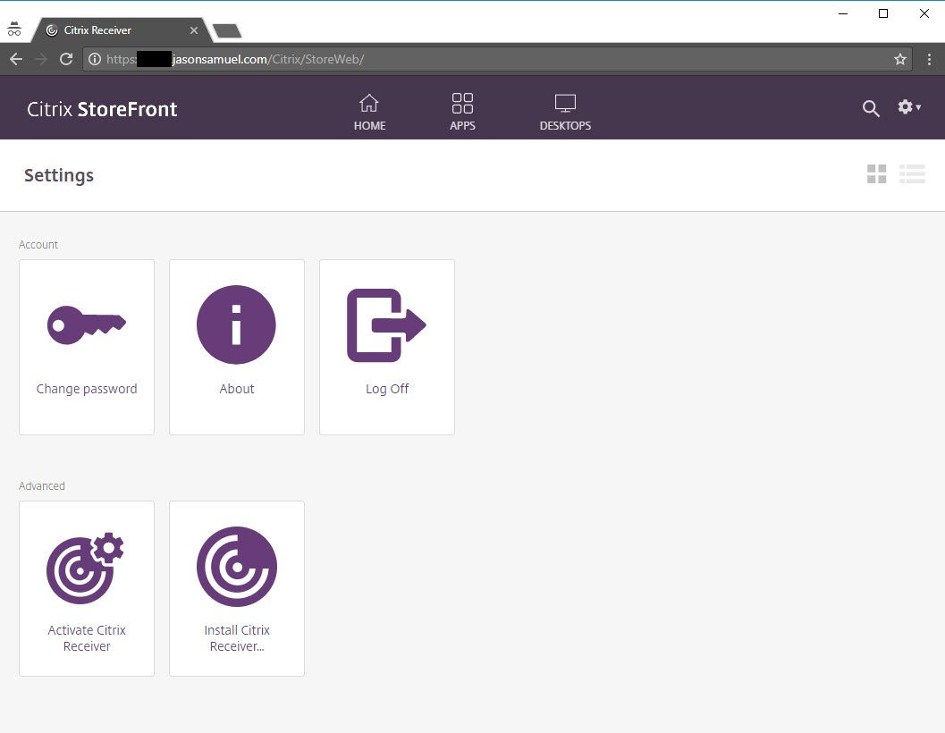Reload the page with refresh button
The width and height of the screenshot is (945, 733).
tap(66, 59)
